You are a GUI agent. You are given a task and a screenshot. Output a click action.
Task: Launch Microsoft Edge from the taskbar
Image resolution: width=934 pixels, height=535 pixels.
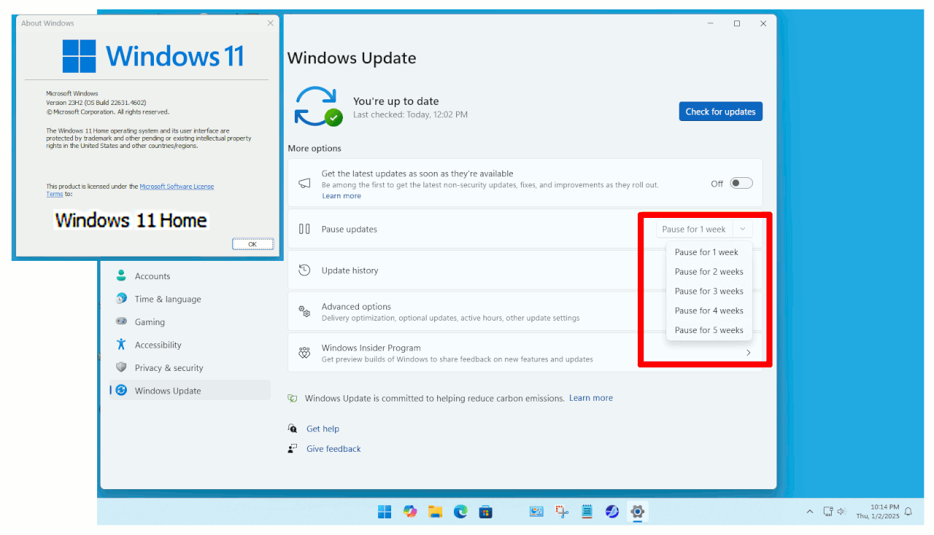click(x=460, y=512)
